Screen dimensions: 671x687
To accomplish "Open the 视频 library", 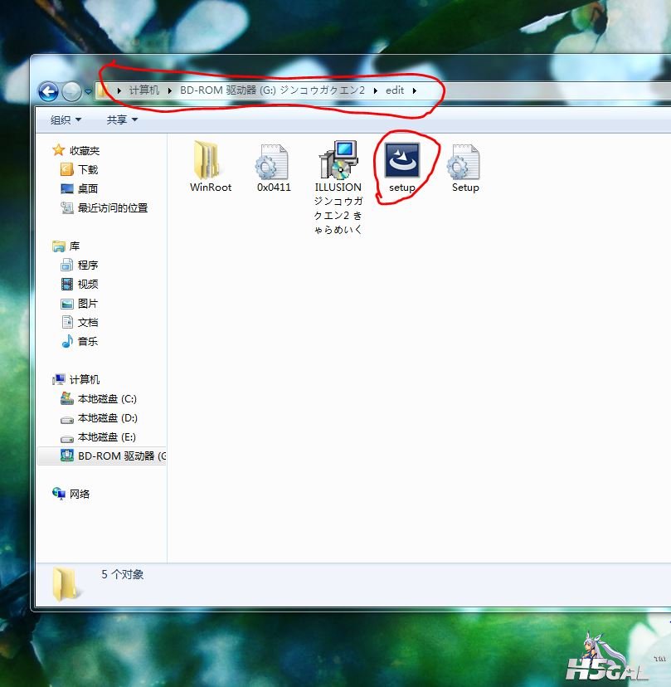I will [x=88, y=285].
